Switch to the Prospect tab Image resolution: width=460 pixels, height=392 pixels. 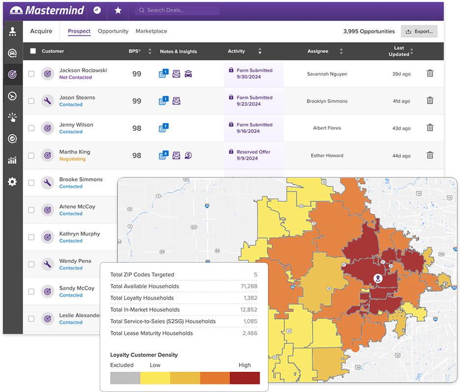tap(79, 31)
